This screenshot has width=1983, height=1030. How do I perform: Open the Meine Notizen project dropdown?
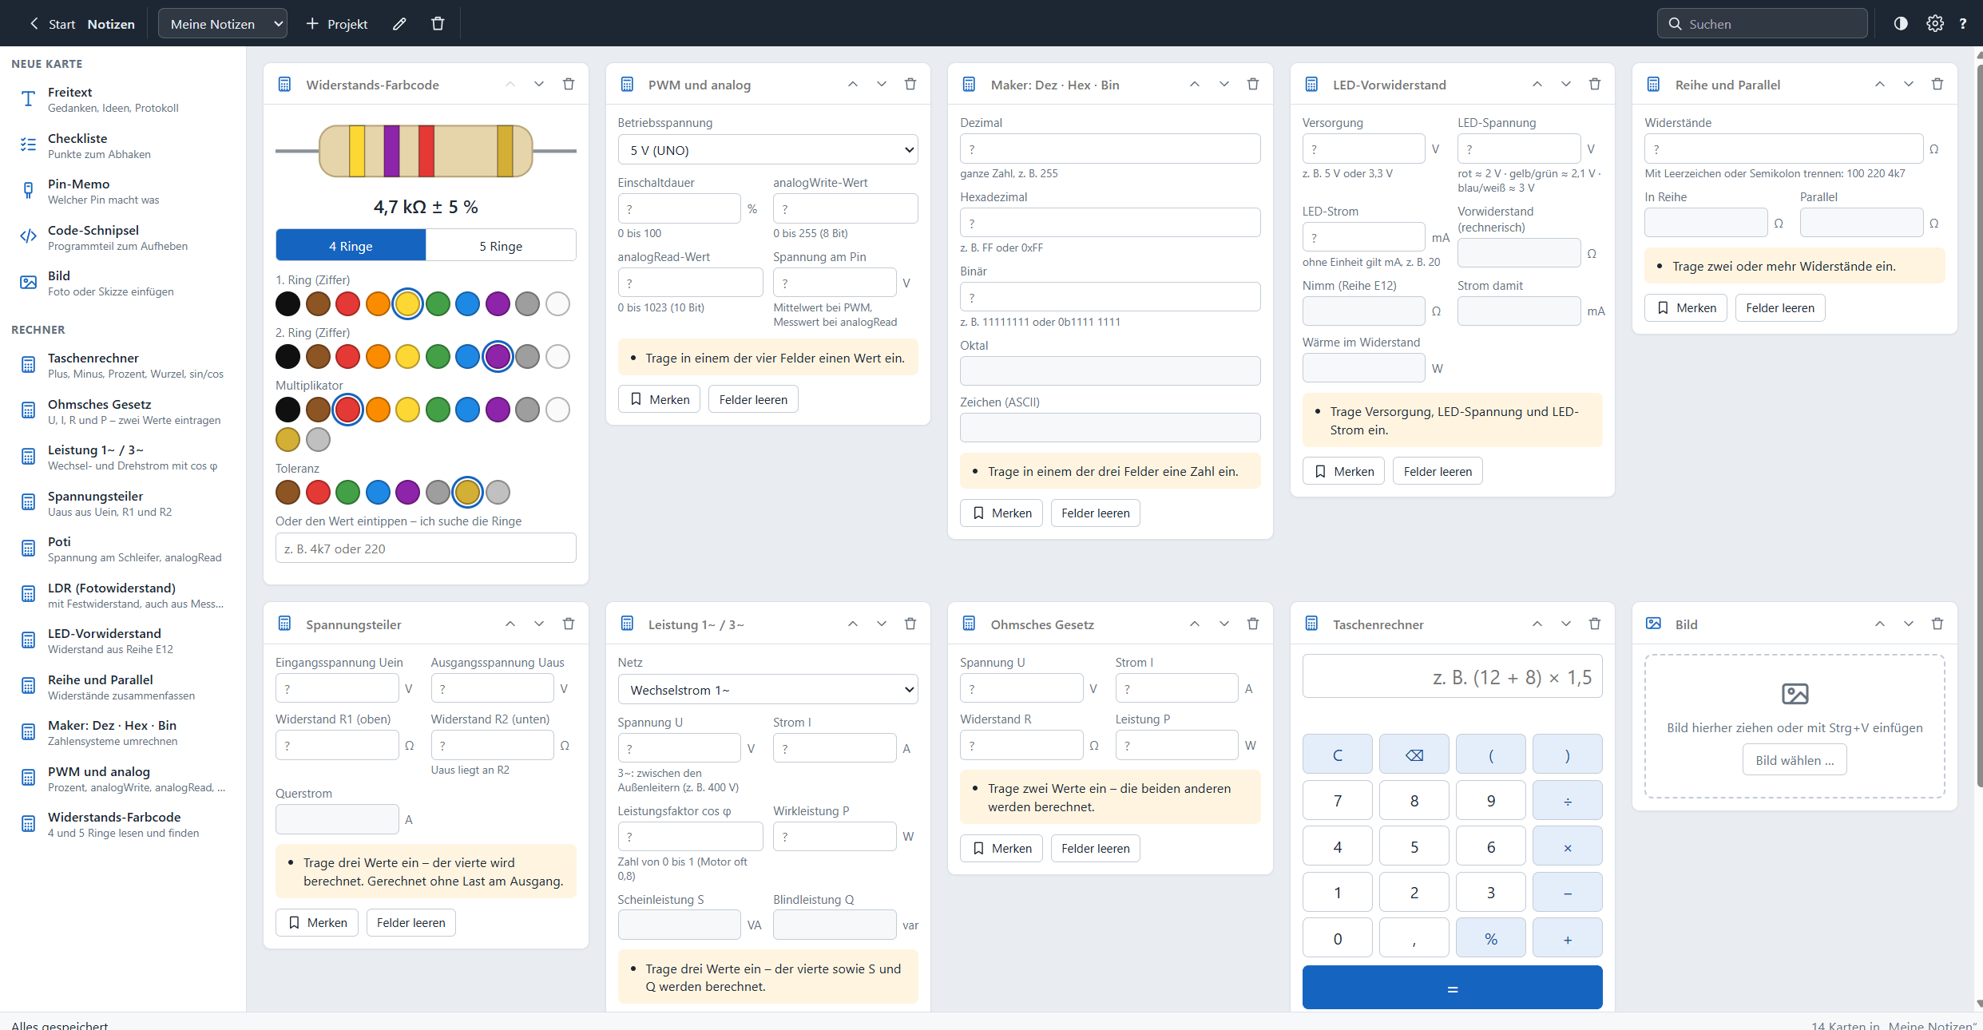point(223,24)
